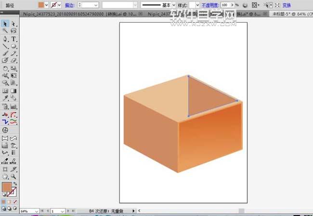Pick the Line Segment tool
The width and height of the screenshot is (313, 216).
coord(5,46)
